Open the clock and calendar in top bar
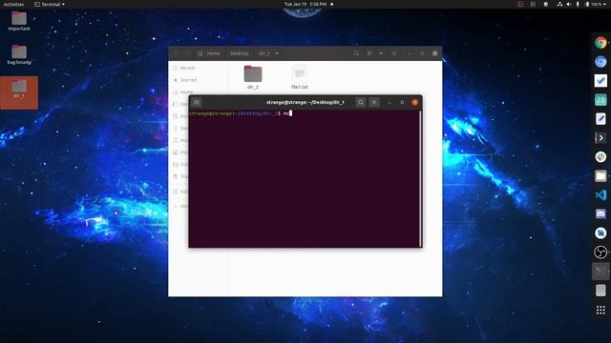Image resolution: width=611 pixels, height=343 pixels. point(305,4)
